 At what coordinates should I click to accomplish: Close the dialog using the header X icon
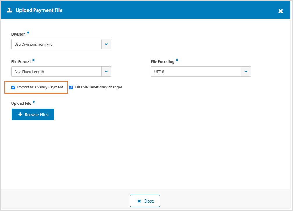(x=280, y=11)
